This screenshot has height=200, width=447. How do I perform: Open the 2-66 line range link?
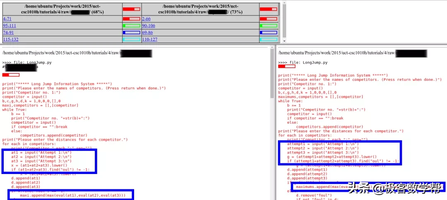click(146, 19)
